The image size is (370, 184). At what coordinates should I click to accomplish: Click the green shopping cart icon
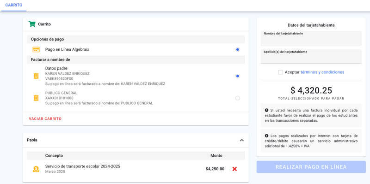tap(32, 24)
